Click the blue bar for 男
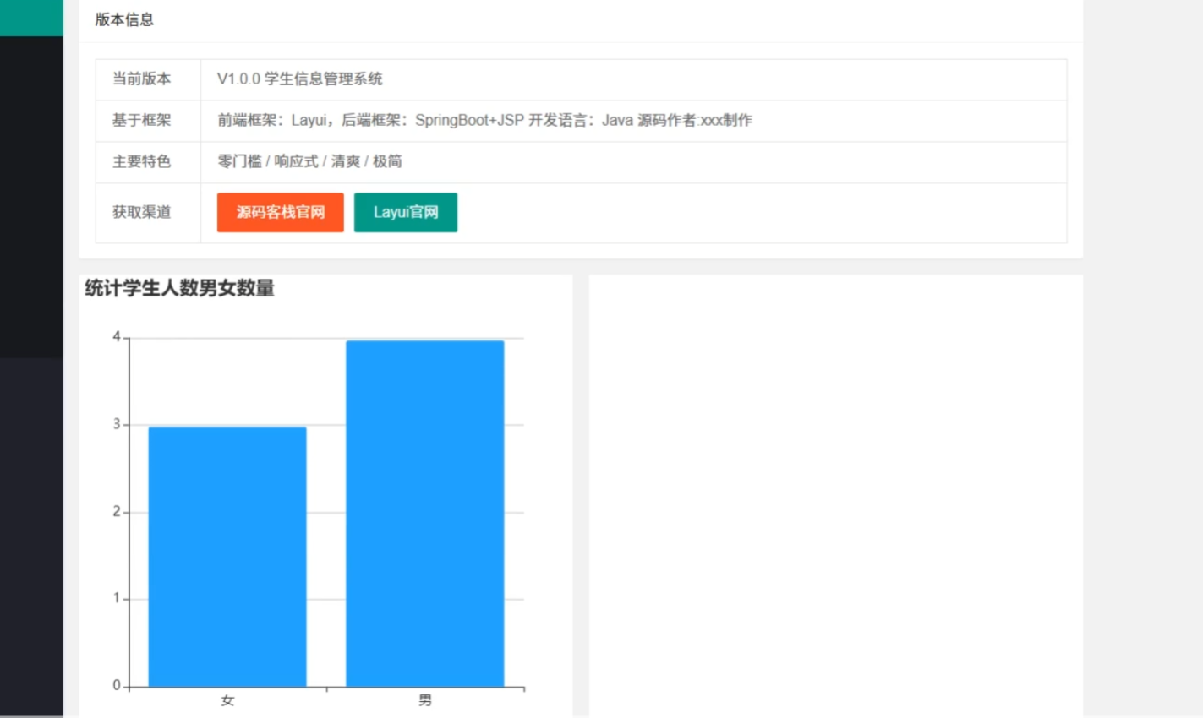This screenshot has width=1203, height=718. click(424, 515)
